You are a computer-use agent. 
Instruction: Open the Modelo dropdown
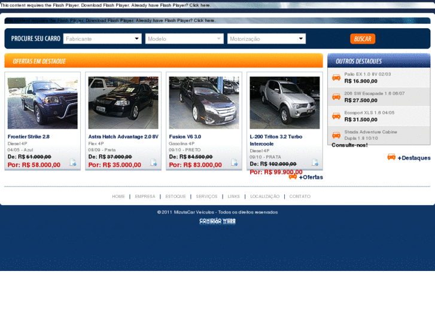[x=184, y=39]
